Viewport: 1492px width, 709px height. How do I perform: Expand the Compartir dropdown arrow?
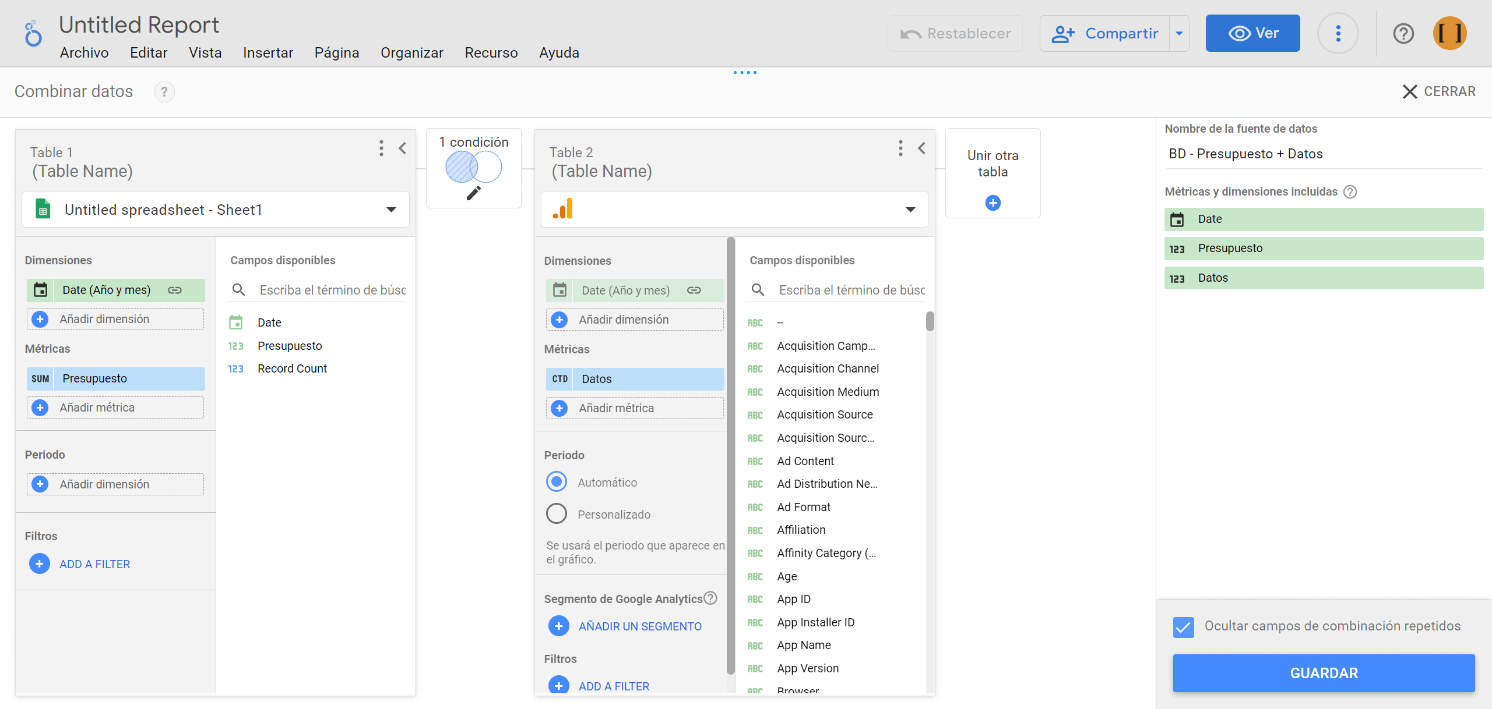click(1179, 33)
